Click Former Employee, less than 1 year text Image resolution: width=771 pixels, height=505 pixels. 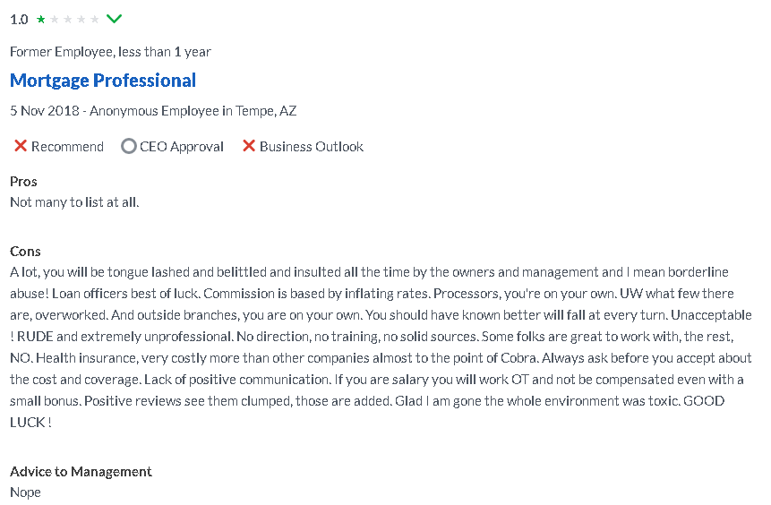(x=111, y=52)
